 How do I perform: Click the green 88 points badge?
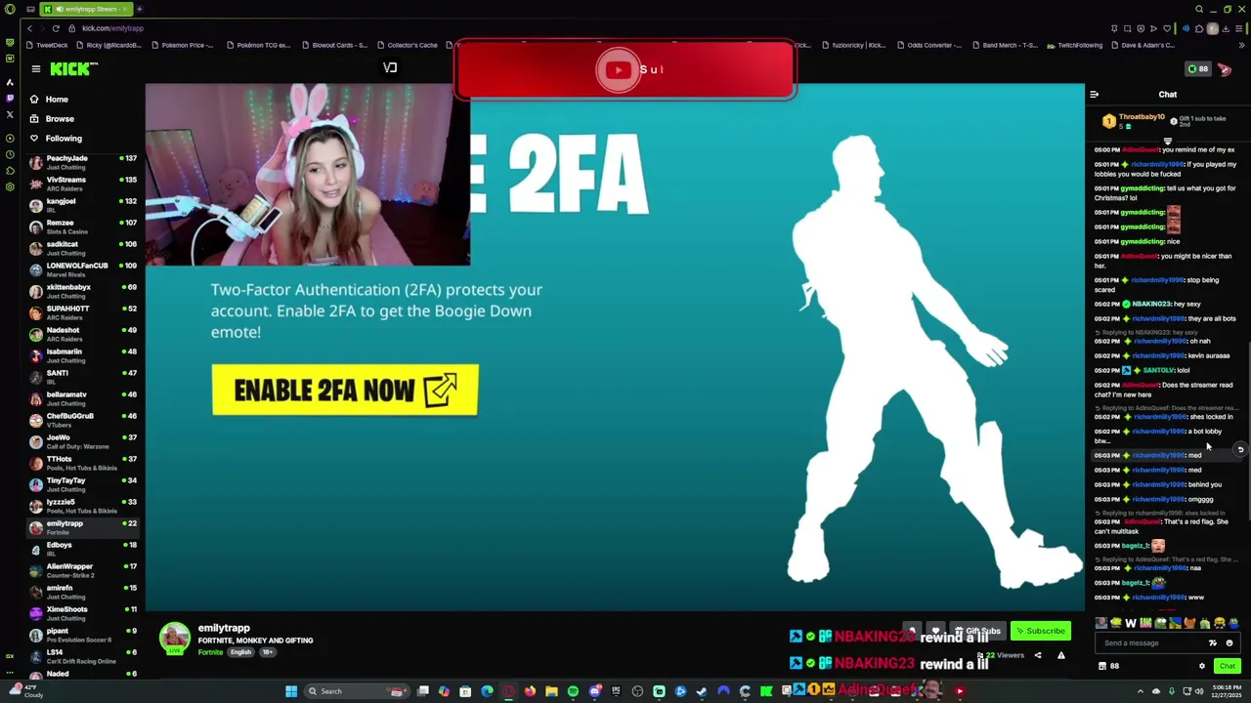[x=1197, y=69]
